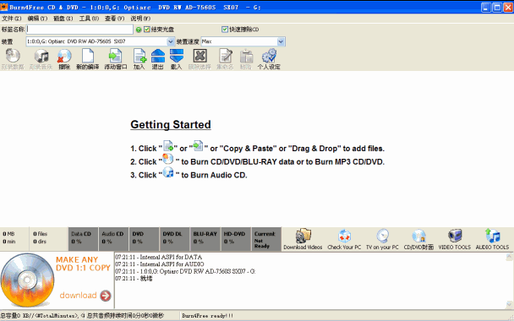This screenshot has height=321, width=514.
Task: Eject the disc tray (退出)
Action: pyautogui.click(x=158, y=56)
